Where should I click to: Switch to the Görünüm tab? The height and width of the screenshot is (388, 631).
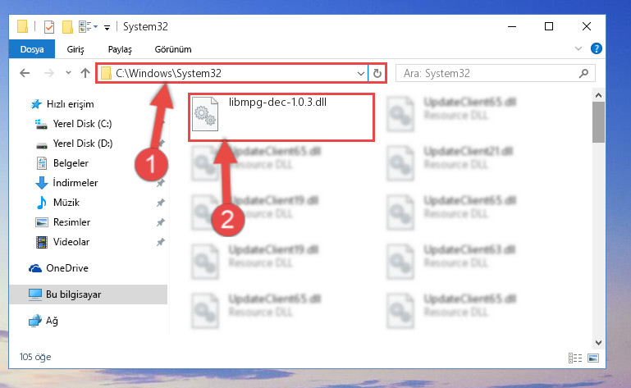(173, 49)
